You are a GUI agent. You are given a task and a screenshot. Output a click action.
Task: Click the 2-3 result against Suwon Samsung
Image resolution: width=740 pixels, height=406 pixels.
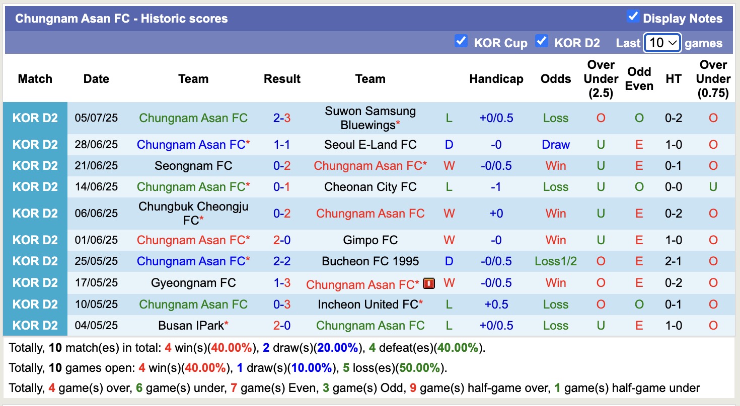[282, 118]
